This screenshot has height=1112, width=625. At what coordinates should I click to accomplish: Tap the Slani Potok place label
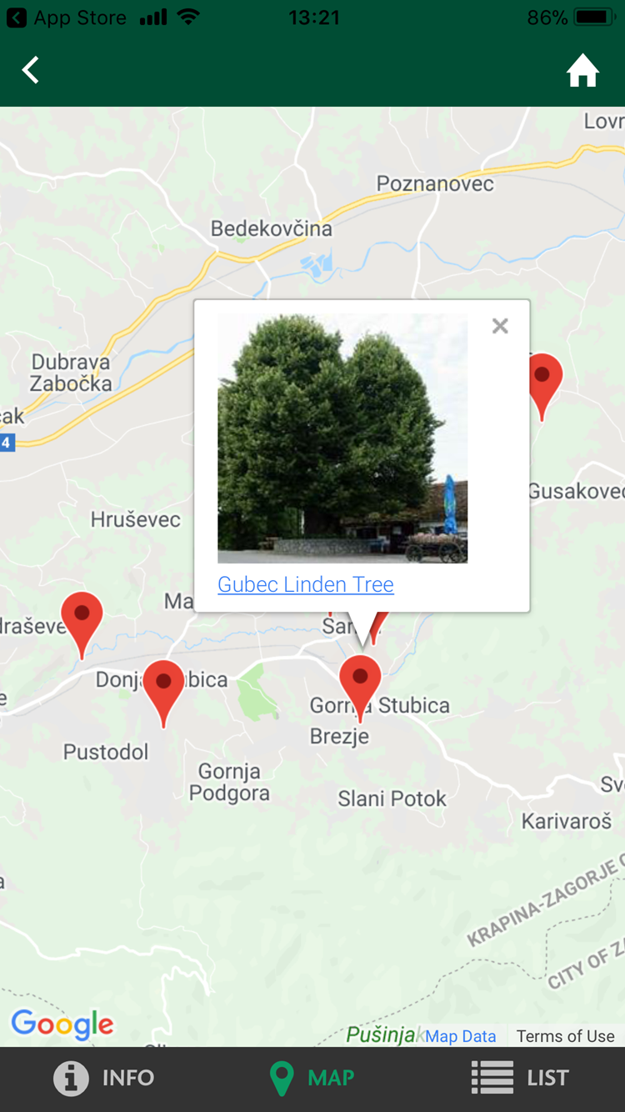[392, 799]
